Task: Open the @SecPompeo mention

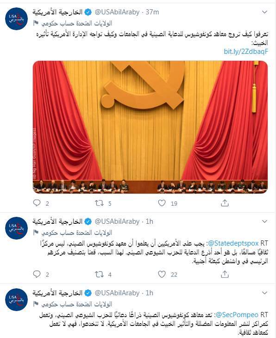Action: tap(237, 315)
